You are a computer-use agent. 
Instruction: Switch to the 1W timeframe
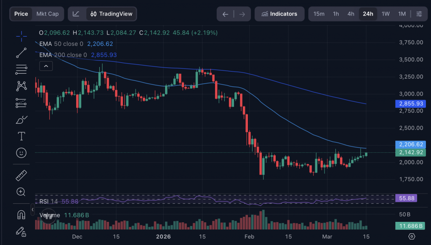tap(385, 14)
